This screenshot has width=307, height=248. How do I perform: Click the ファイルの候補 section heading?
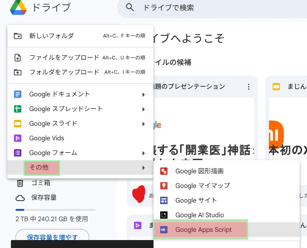(x=172, y=62)
